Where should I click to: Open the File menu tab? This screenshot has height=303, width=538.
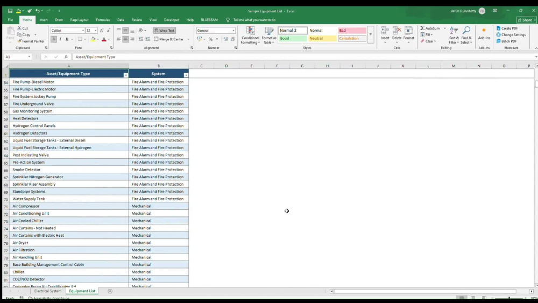11,20
